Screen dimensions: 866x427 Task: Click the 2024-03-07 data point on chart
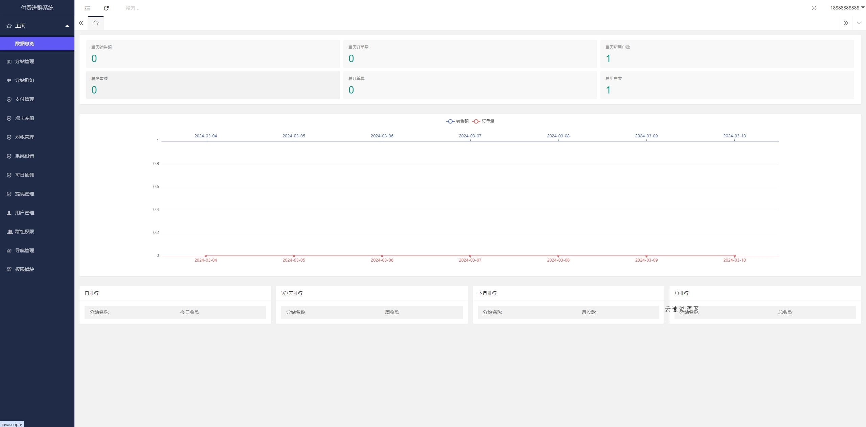470,256
